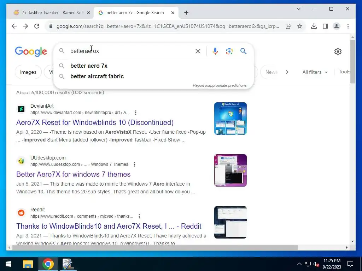The width and height of the screenshot is (362, 271).
Task: Select the better aero 7x tab
Action: (x=135, y=13)
